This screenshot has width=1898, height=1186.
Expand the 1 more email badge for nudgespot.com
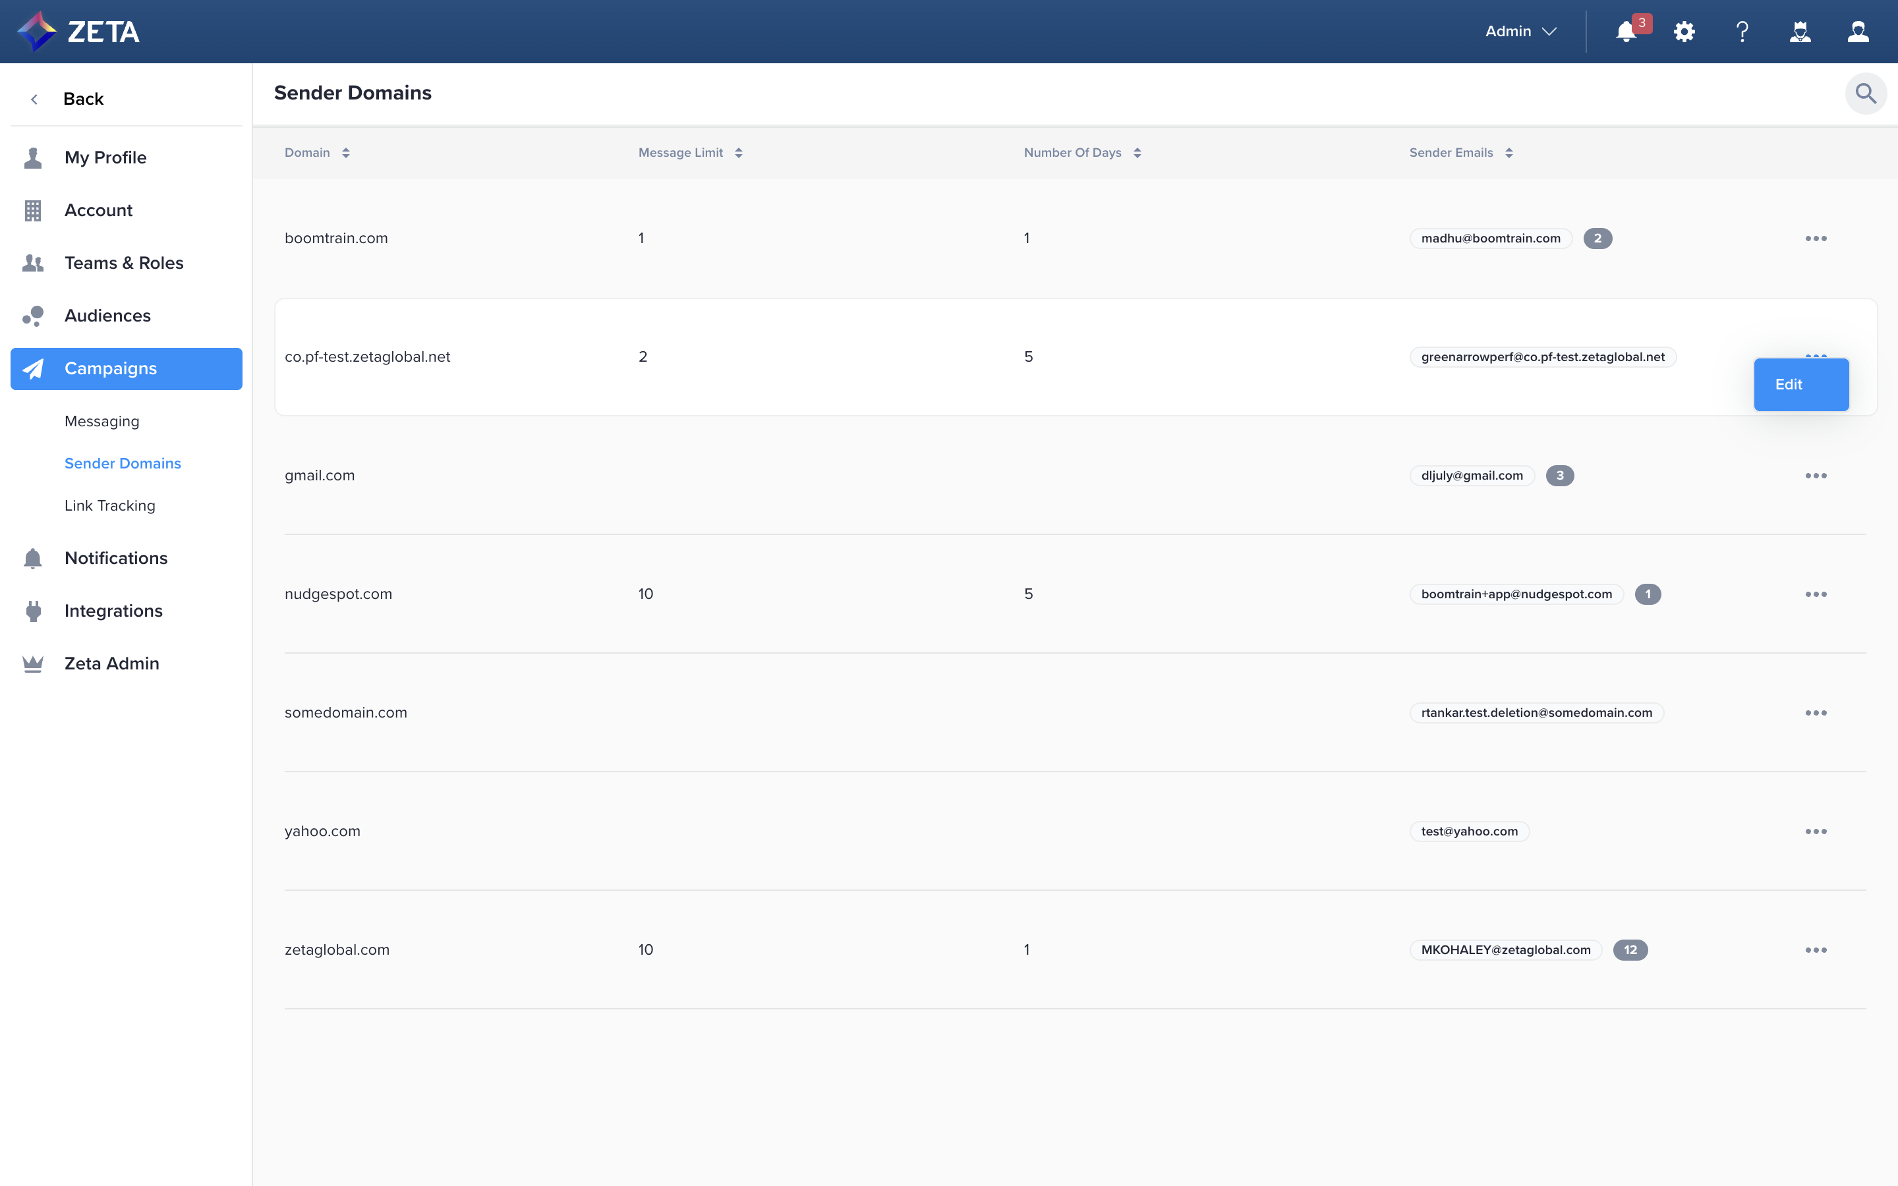click(x=1648, y=594)
